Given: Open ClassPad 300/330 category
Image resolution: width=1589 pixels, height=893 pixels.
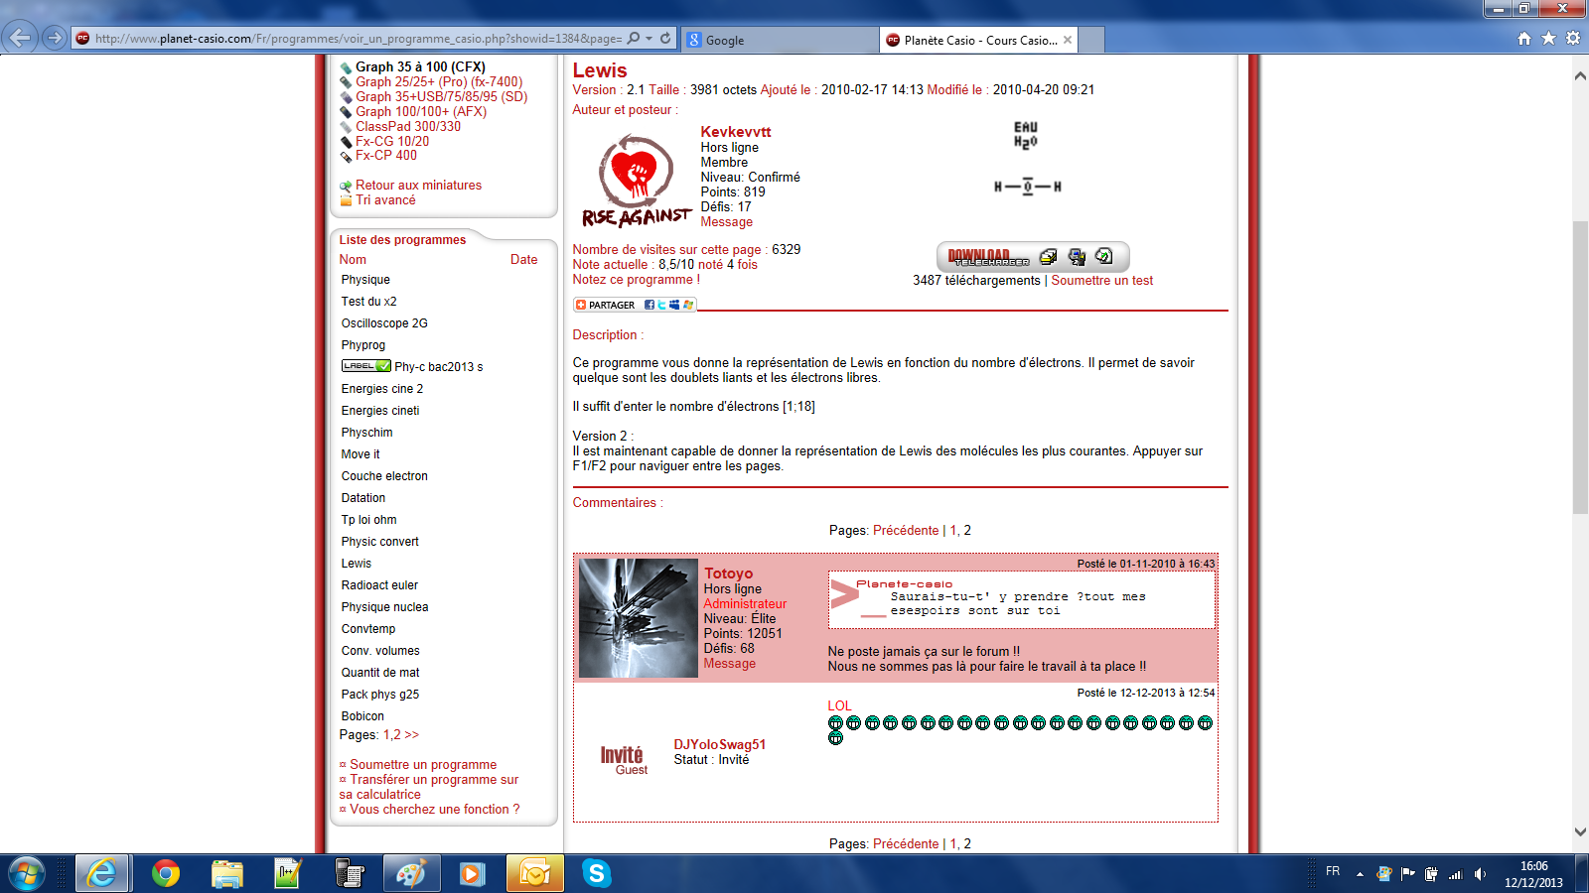Looking at the screenshot, I should 408,127.
